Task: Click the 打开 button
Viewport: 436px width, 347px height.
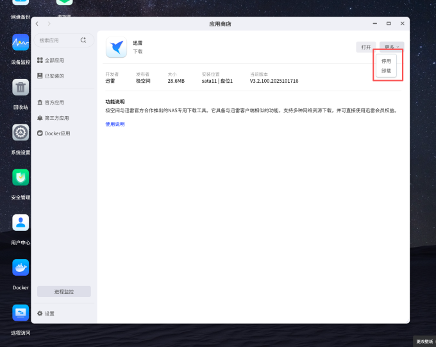Action: point(366,47)
